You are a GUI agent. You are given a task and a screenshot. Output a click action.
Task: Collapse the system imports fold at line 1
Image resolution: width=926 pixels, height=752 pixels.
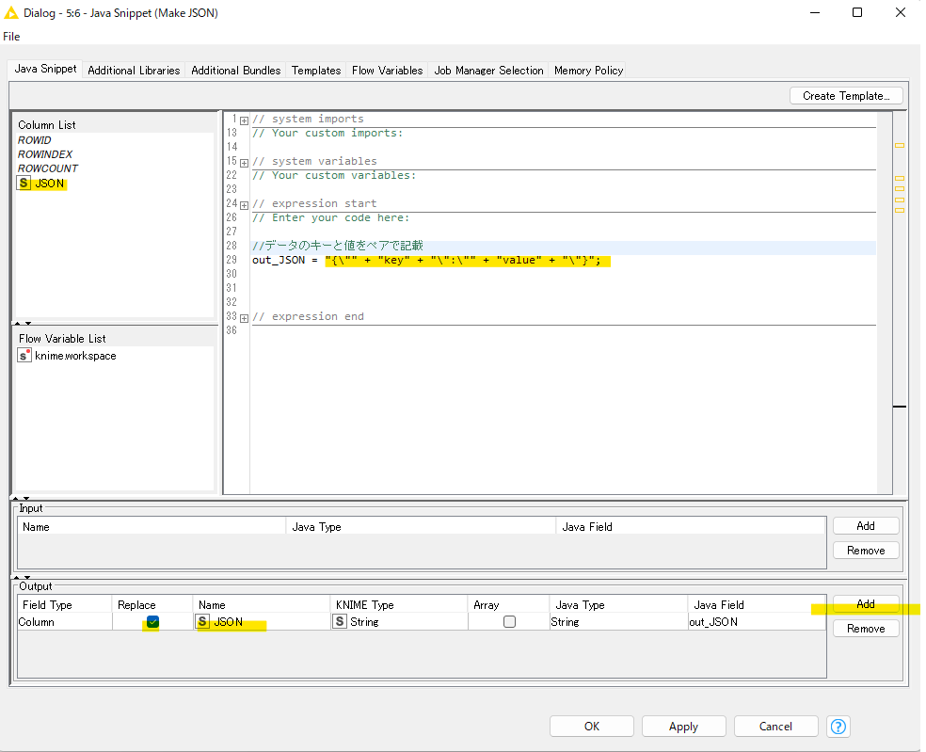pyautogui.click(x=244, y=119)
